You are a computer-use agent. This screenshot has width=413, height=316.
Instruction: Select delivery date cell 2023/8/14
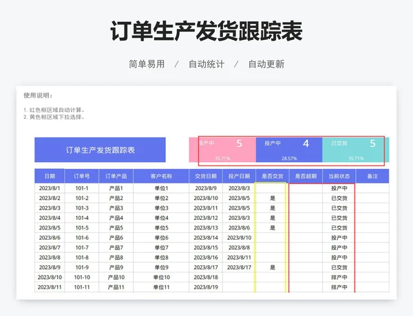206,238
